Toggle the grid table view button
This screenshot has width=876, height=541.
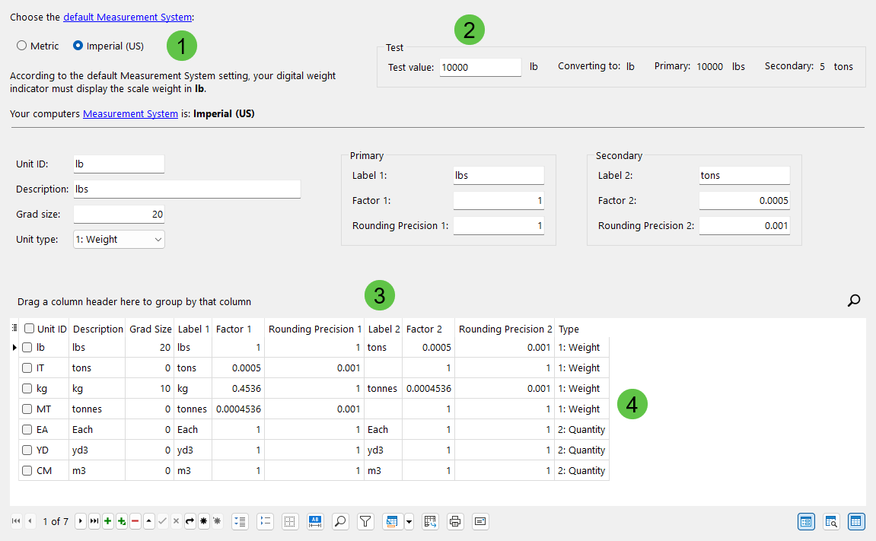coord(856,521)
